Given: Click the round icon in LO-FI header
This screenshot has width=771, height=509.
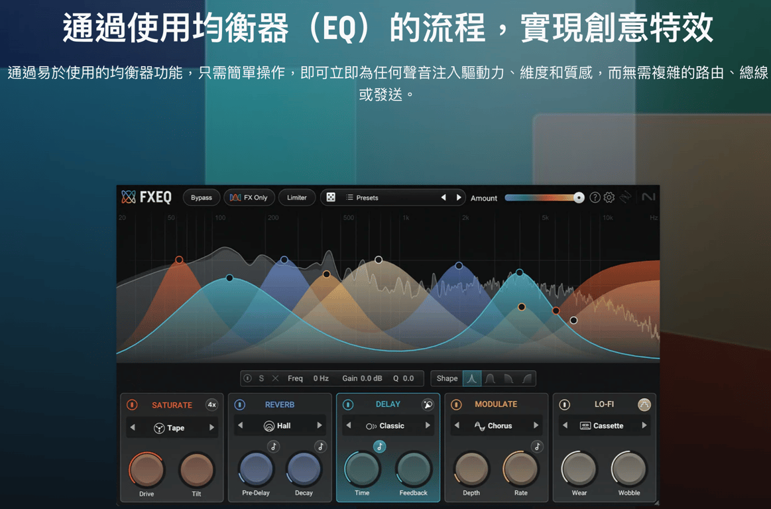Looking at the screenshot, I should (x=644, y=404).
